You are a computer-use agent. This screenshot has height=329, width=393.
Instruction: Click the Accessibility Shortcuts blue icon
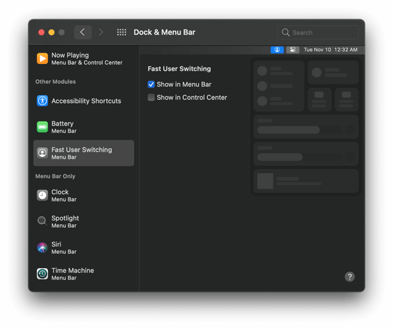[42, 101]
